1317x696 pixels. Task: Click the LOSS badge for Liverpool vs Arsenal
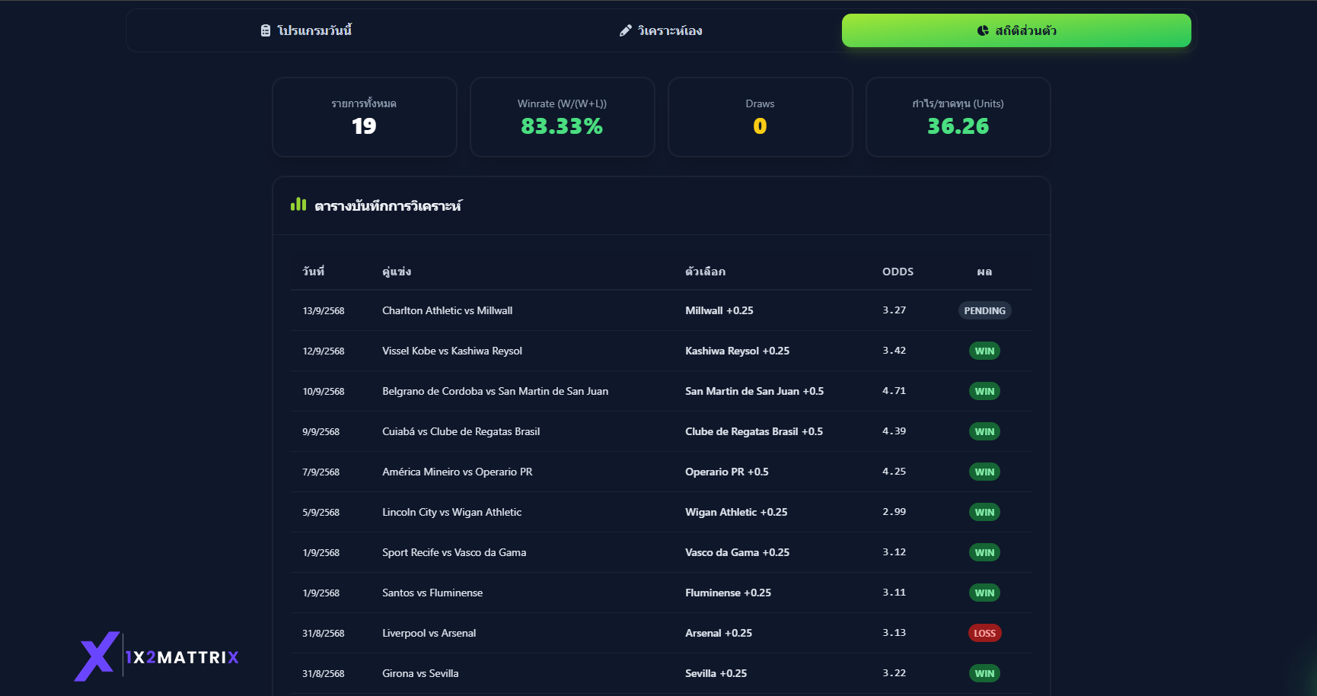[984, 633]
